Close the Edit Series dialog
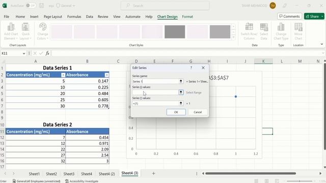Image resolution: width=326 pixels, height=183 pixels. [x=203, y=68]
